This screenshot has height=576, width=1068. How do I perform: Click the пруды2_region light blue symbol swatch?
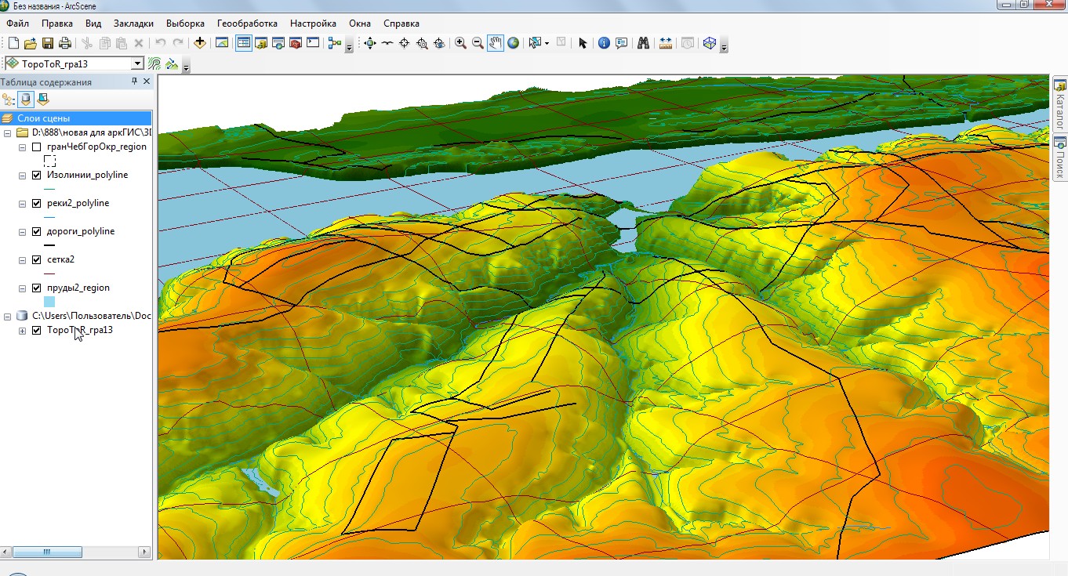point(49,302)
